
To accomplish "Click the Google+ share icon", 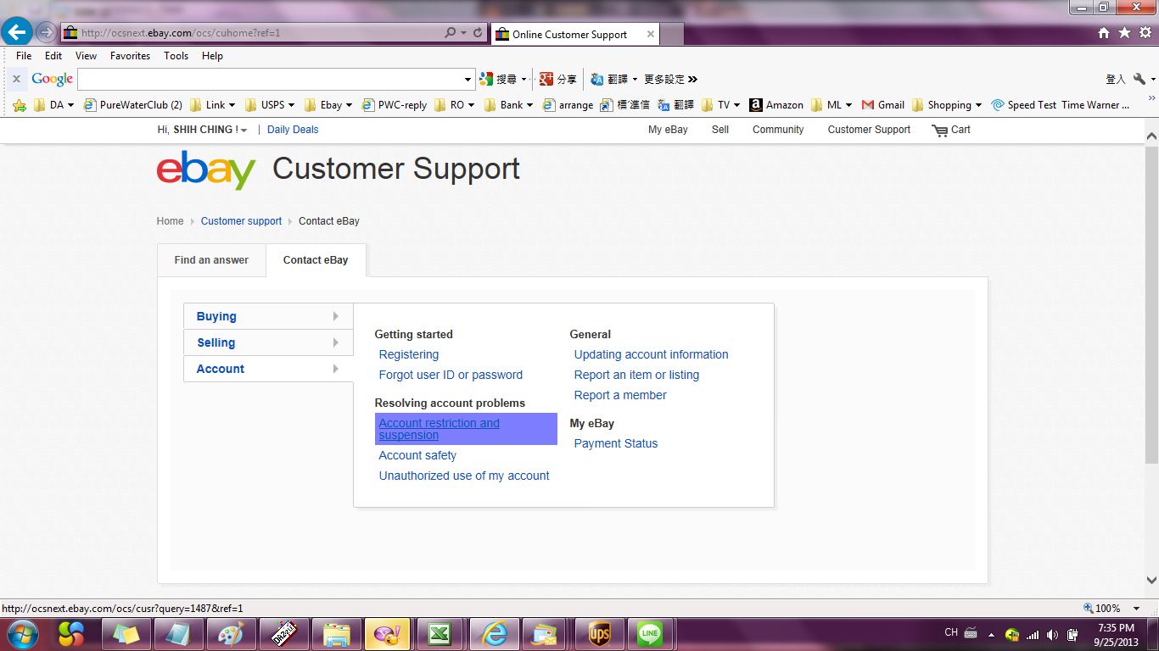I will point(546,79).
